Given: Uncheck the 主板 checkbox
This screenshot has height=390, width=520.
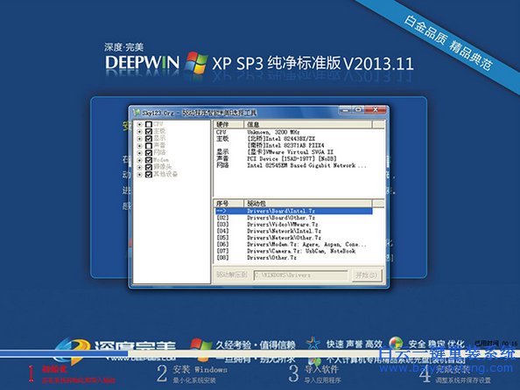Looking at the screenshot, I should [x=149, y=131].
